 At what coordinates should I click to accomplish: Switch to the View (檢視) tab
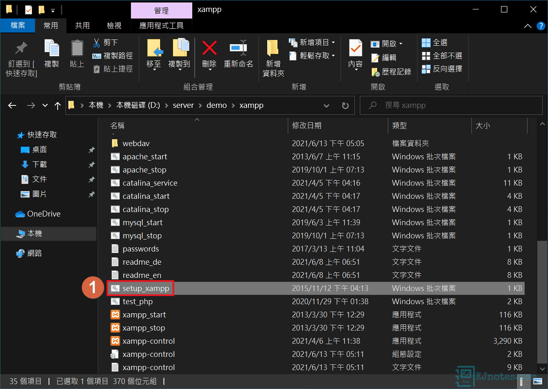(x=114, y=26)
